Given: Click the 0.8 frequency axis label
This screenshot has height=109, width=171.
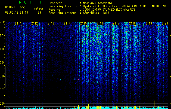Looking at the screenshot, I should [2, 76].
